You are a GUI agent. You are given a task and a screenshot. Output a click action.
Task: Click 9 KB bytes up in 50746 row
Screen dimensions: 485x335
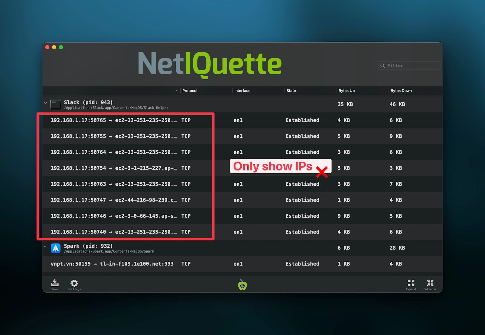pyautogui.click(x=344, y=216)
